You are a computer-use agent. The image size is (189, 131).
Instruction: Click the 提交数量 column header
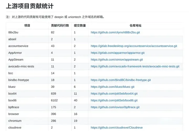click(80, 25)
